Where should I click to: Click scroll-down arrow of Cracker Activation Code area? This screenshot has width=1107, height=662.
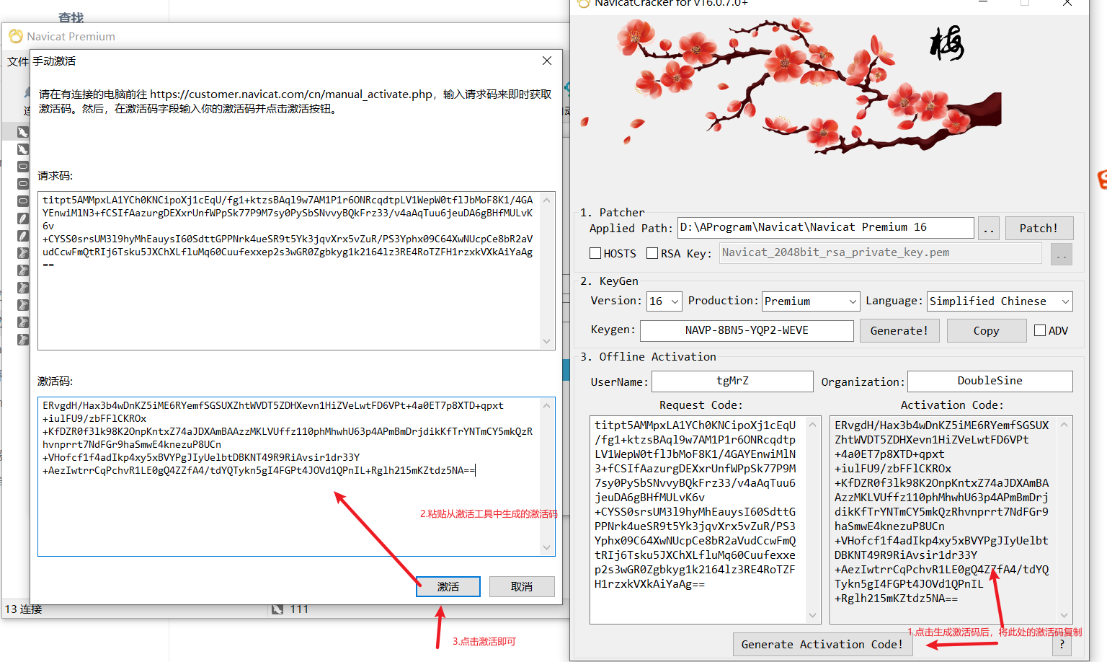click(x=1064, y=615)
